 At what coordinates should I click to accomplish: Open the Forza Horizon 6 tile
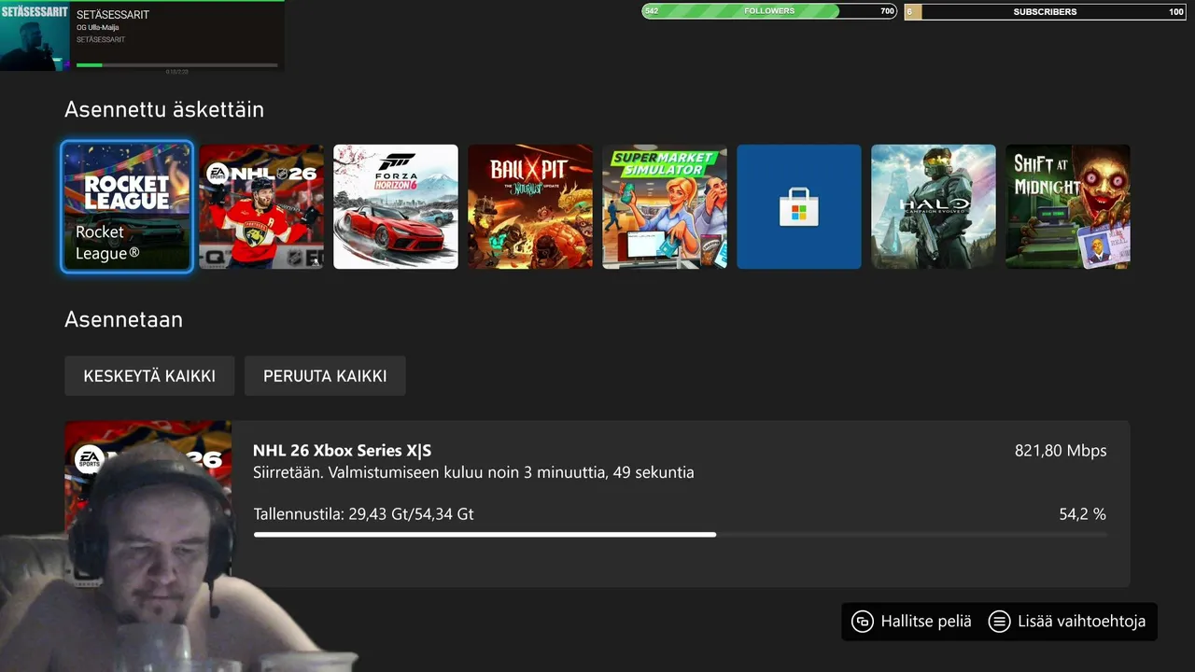coord(396,206)
